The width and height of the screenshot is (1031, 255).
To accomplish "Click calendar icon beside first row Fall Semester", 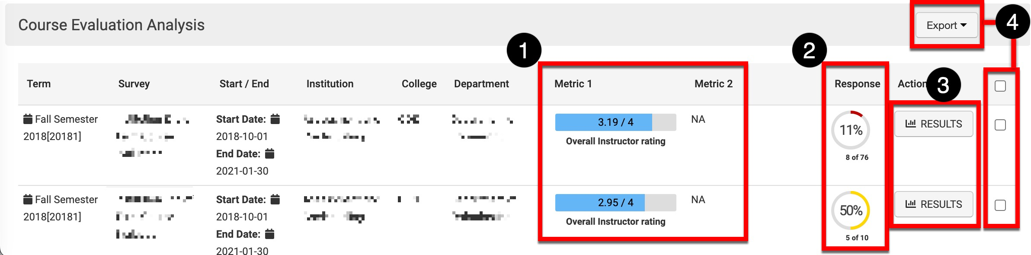I will 28,119.
